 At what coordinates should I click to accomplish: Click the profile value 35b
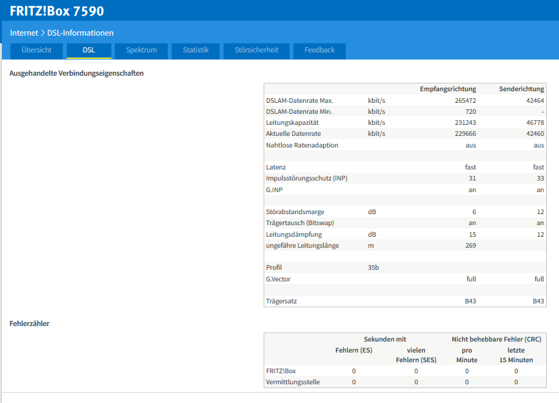(x=374, y=267)
